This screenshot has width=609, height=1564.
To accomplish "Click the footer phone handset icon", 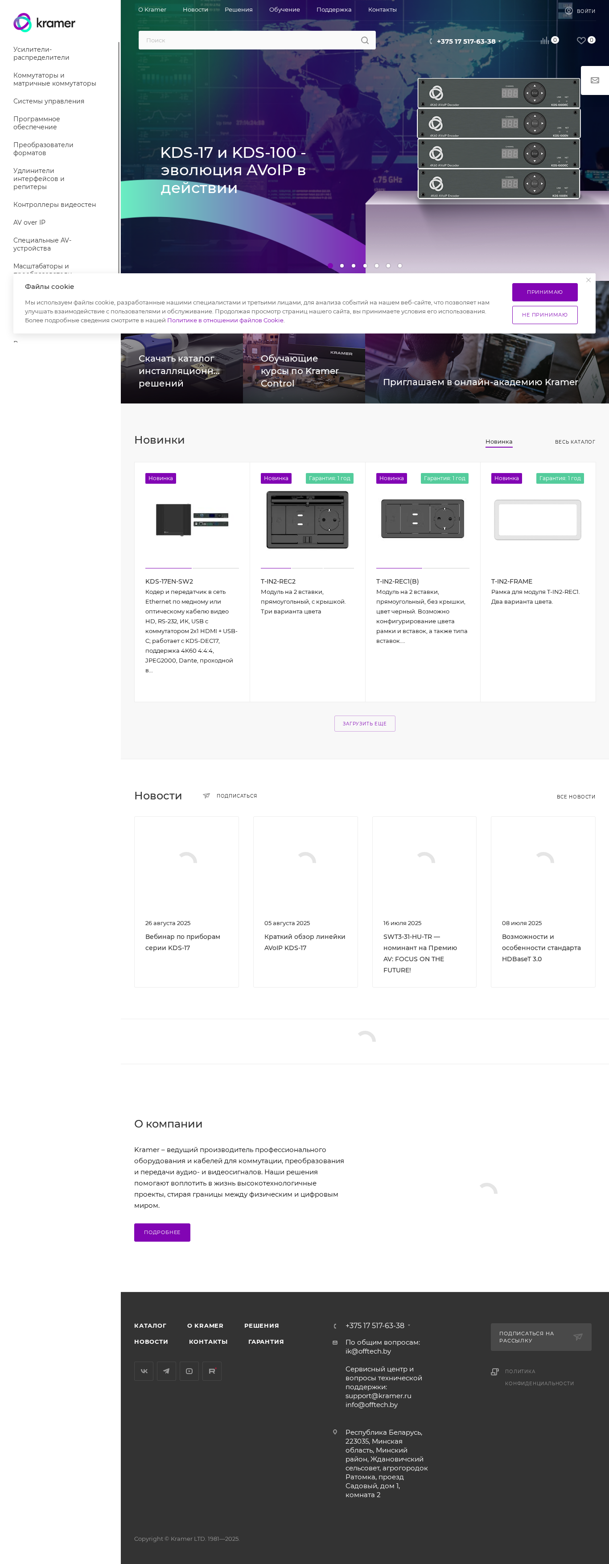I will (x=334, y=1326).
